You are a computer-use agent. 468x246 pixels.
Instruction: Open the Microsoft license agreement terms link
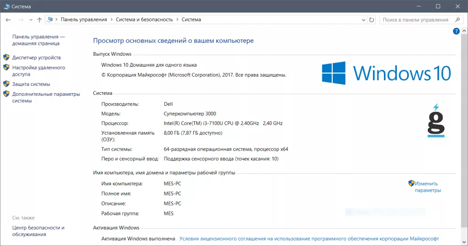click(x=309, y=239)
